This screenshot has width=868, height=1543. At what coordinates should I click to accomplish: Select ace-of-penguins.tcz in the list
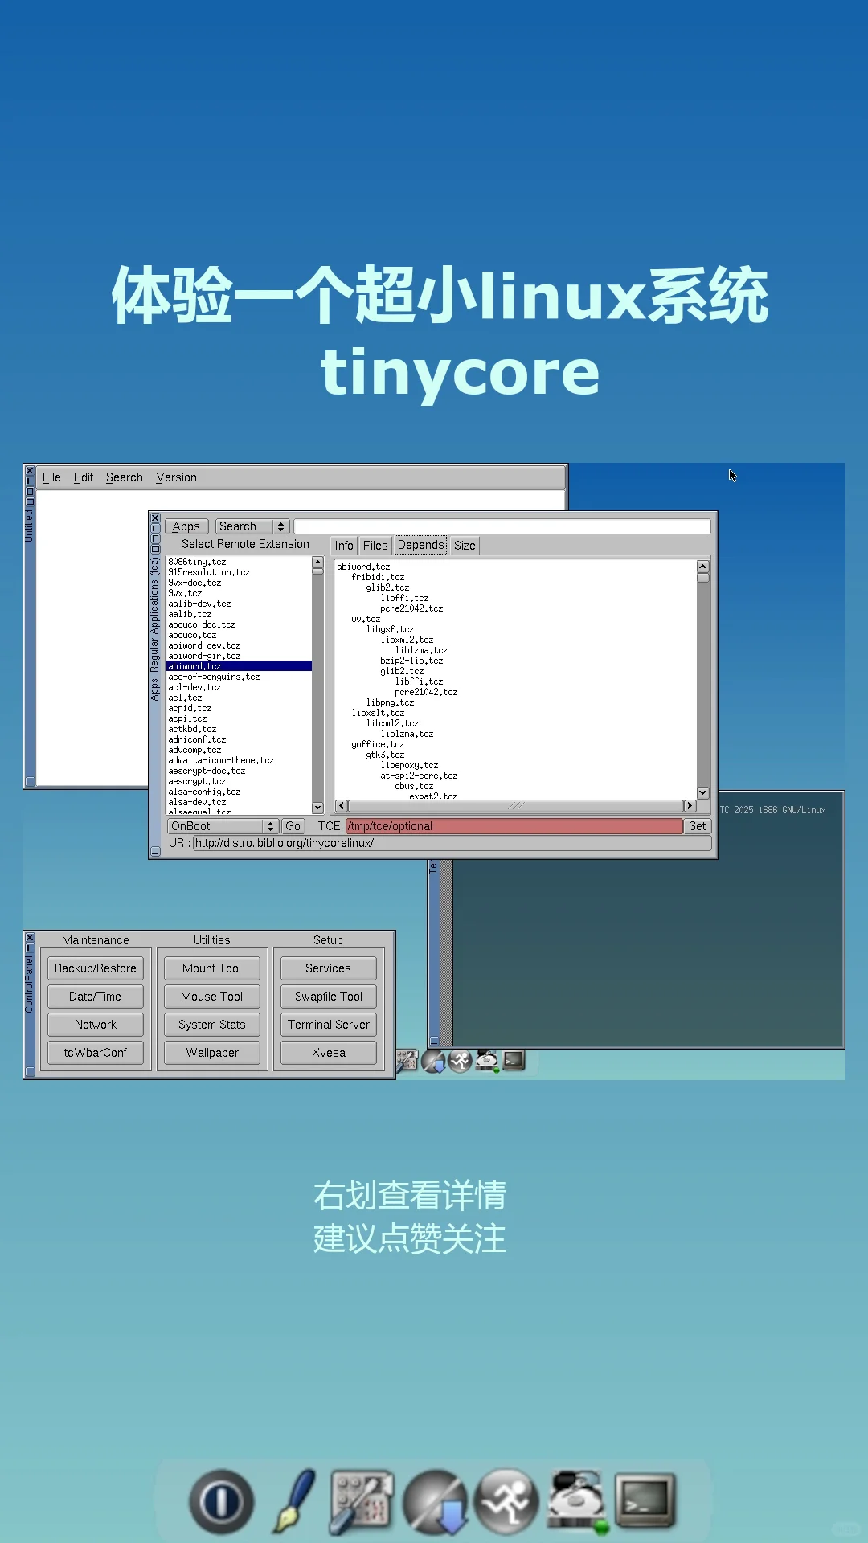pos(239,677)
